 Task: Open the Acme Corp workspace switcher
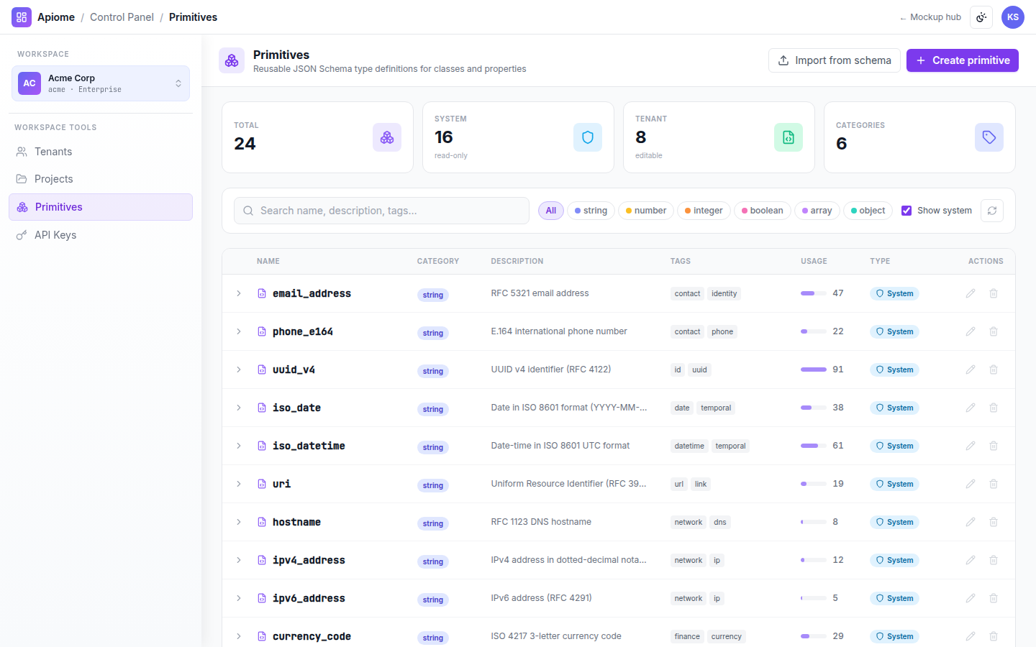pos(101,83)
